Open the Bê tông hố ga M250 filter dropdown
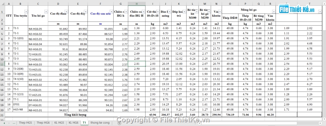This screenshot has width=326, height=126. (x=209, y=12)
